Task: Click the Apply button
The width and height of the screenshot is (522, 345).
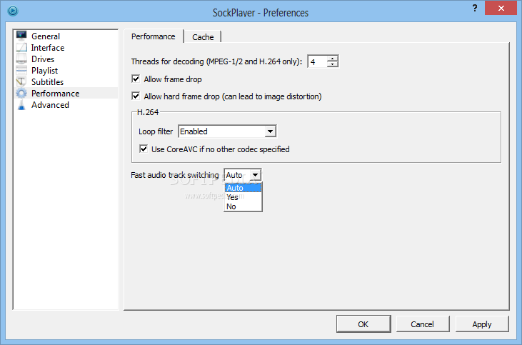Action: click(x=482, y=324)
